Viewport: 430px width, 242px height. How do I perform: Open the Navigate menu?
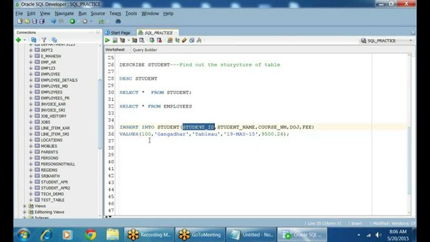64,13
